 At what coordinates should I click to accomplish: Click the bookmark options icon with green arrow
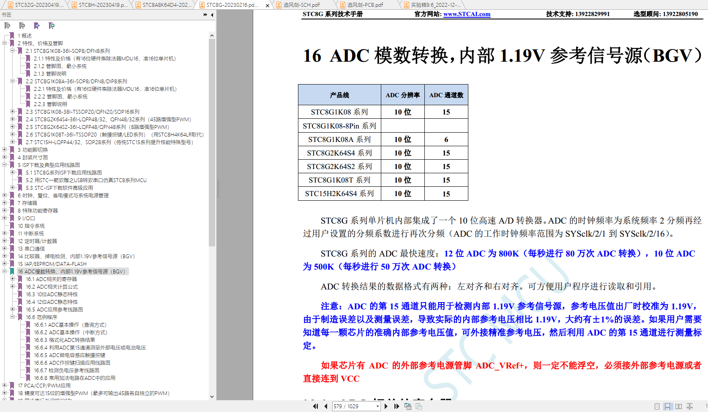pos(52,26)
